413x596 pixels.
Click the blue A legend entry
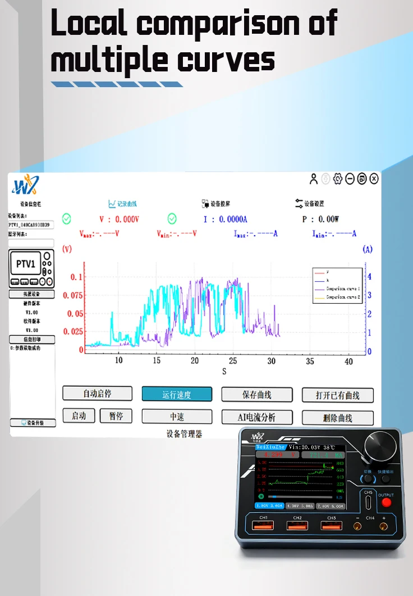click(322, 281)
